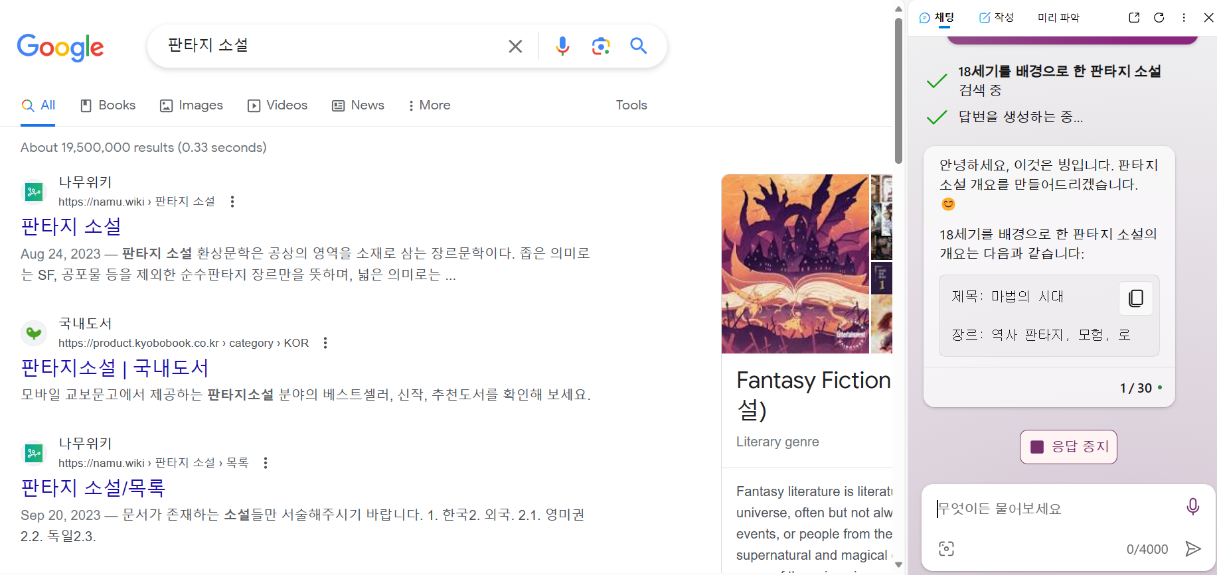This screenshot has width=1217, height=575.
Task: Select the News search tab
Action: click(x=358, y=105)
